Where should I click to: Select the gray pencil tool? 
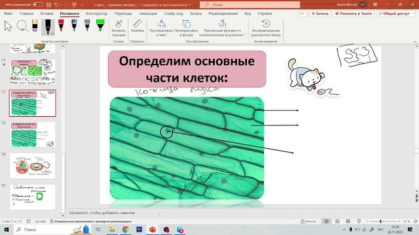(87, 25)
